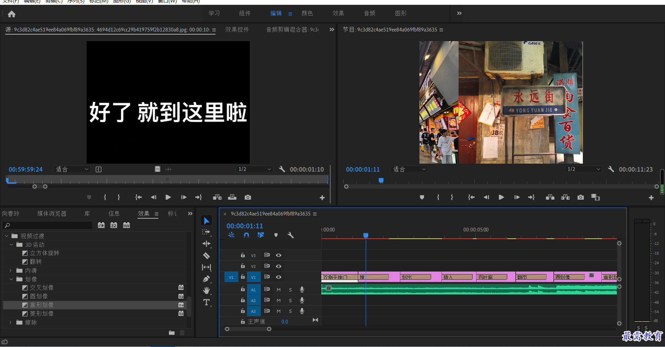The image size is (665, 347).
Task: Create new custom bin in Effects panel
Action: (x=172, y=333)
